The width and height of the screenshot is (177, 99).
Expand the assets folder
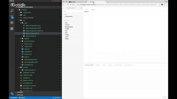point(20,38)
